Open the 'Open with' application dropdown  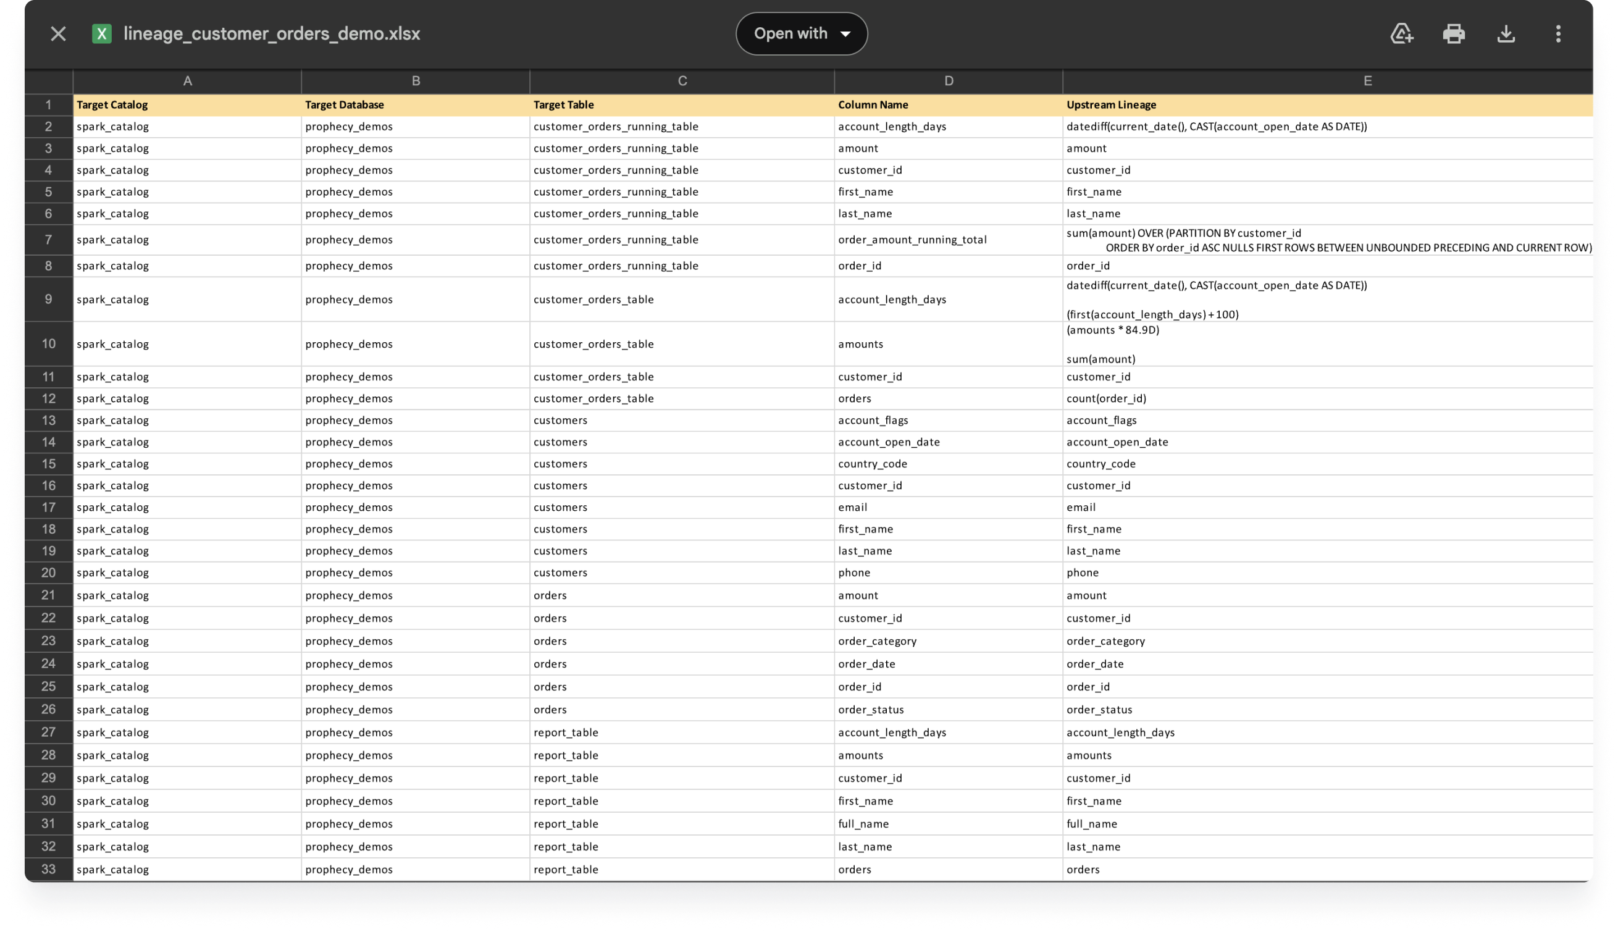click(799, 33)
